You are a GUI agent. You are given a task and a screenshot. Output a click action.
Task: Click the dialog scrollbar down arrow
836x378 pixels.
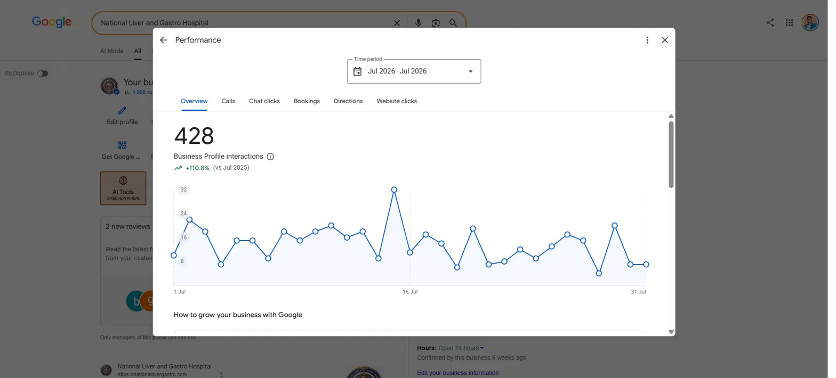point(671,332)
